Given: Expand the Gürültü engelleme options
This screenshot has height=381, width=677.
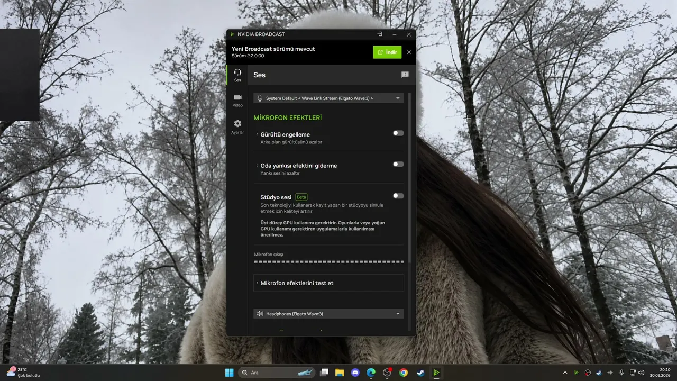Looking at the screenshot, I should point(257,134).
